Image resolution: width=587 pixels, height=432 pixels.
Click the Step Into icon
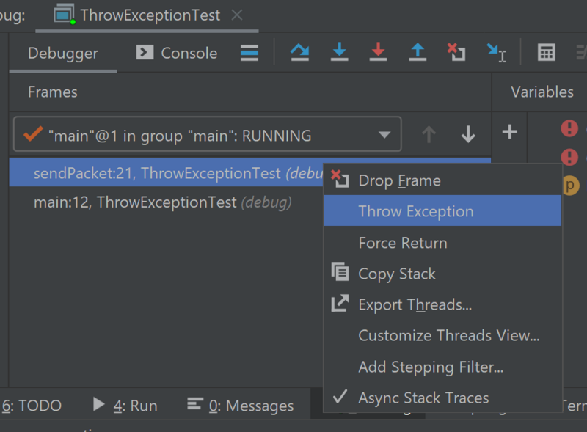click(x=339, y=52)
